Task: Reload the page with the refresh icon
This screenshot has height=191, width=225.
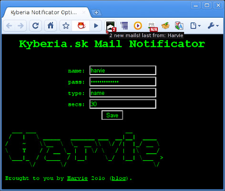Action: pos(35,26)
